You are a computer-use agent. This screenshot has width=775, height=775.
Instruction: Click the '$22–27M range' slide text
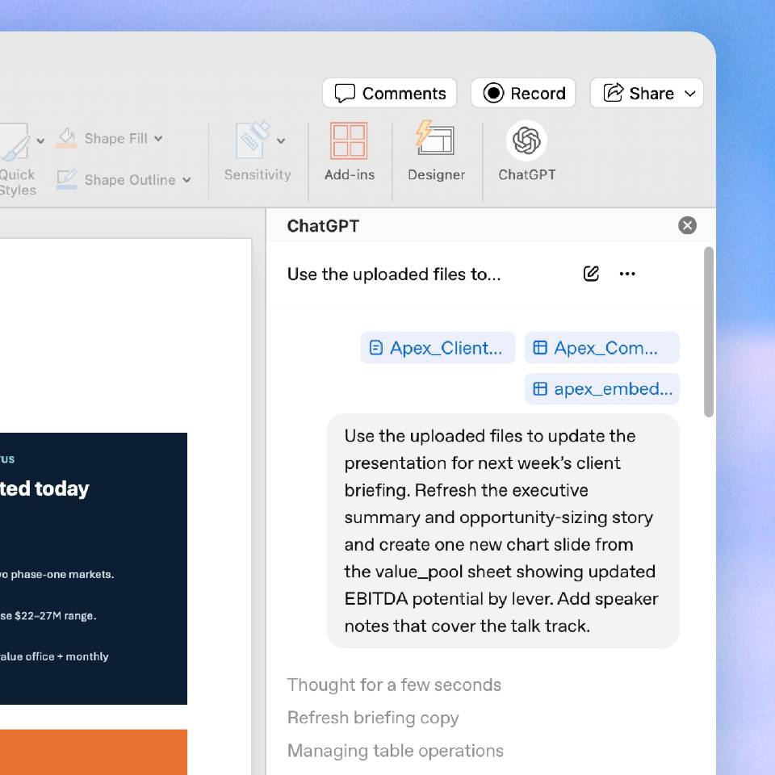click(56, 616)
